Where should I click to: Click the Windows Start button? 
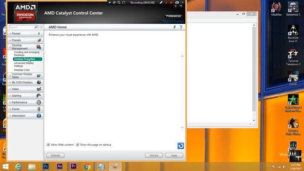click(x=5, y=167)
